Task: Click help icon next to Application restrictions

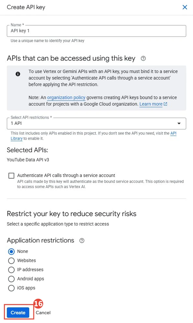Action: coord(82,241)
